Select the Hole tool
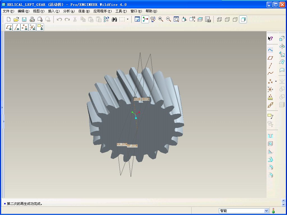Image resolution: width=287 pixels, height=215 pixels. (x=270, y=136)
